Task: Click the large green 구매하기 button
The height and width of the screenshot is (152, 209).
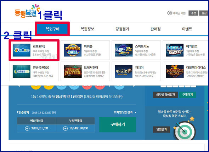Action: 118,124
